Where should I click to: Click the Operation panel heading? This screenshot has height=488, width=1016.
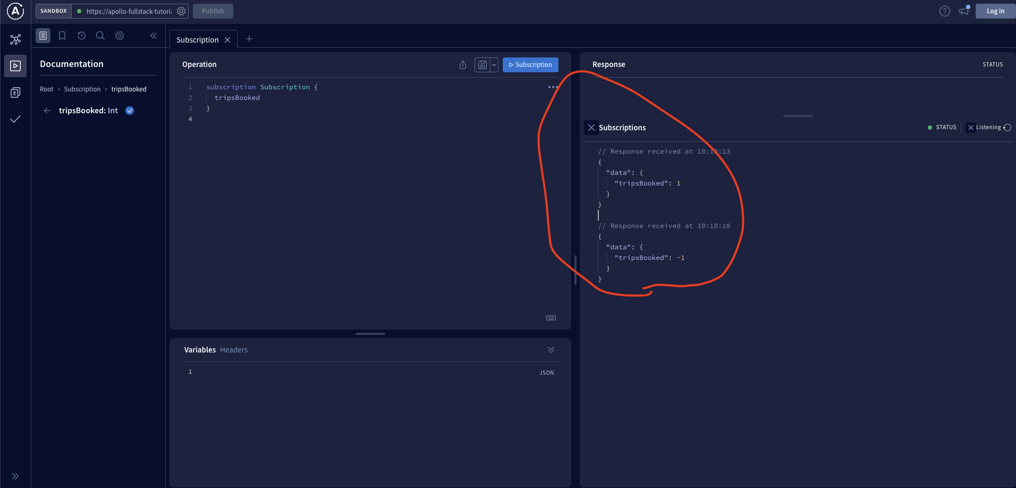(199, 64)
